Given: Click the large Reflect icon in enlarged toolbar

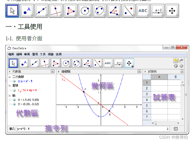Looking at the screenshot, I should pyautogui.click(x=128, y=11).
